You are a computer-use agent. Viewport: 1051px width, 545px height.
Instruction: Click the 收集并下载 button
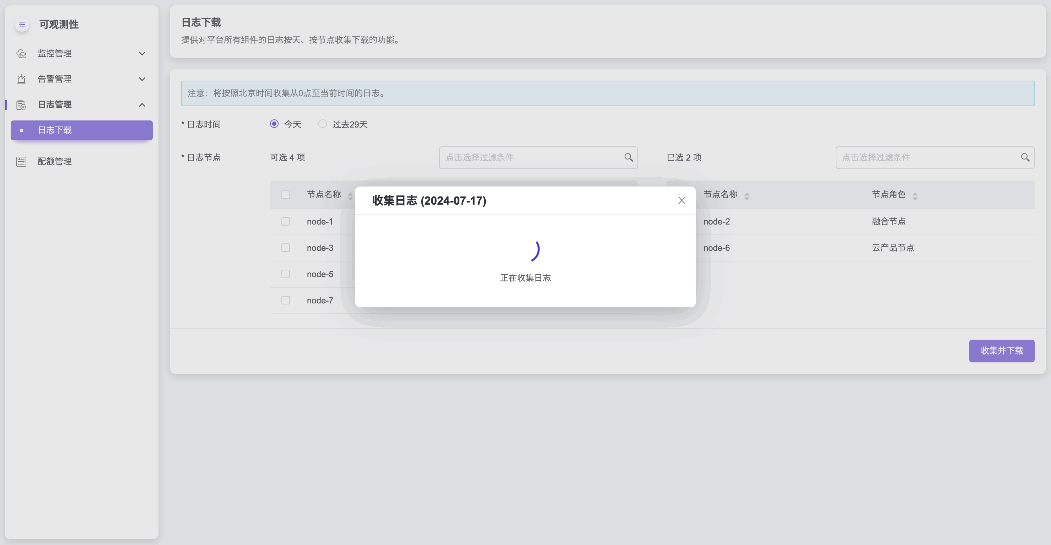click(x=1001, y=351)
